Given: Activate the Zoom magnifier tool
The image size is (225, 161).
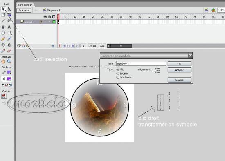Looking at the screenshot, I should click(9, 62).
